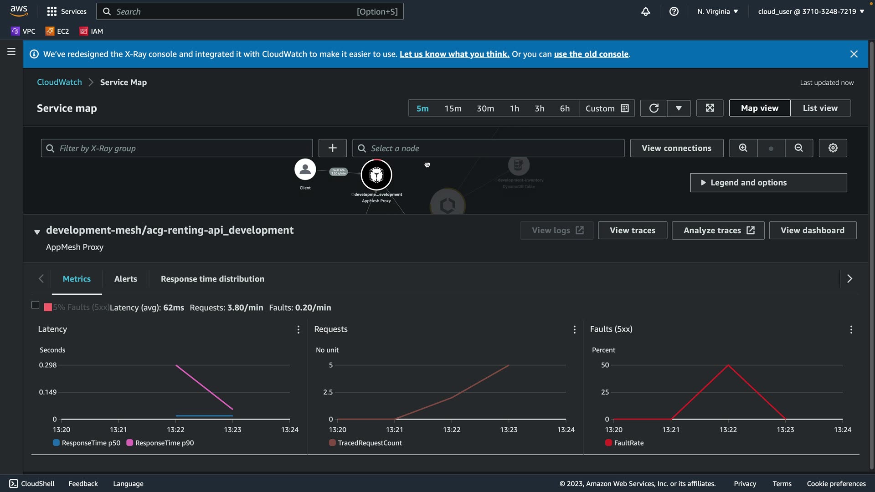875x492 pixels.
Task: Follow the use the old console link
Action: (x=591, y=54)
